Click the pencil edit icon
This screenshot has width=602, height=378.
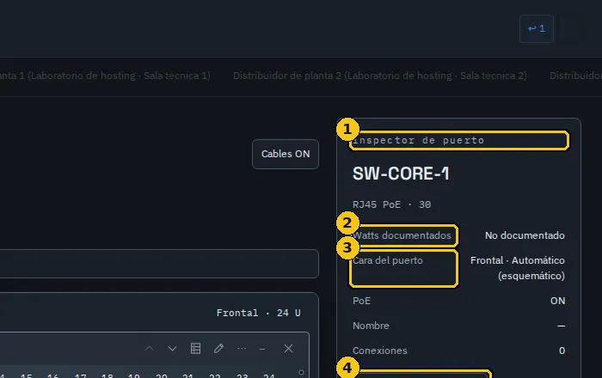point(218,349)
